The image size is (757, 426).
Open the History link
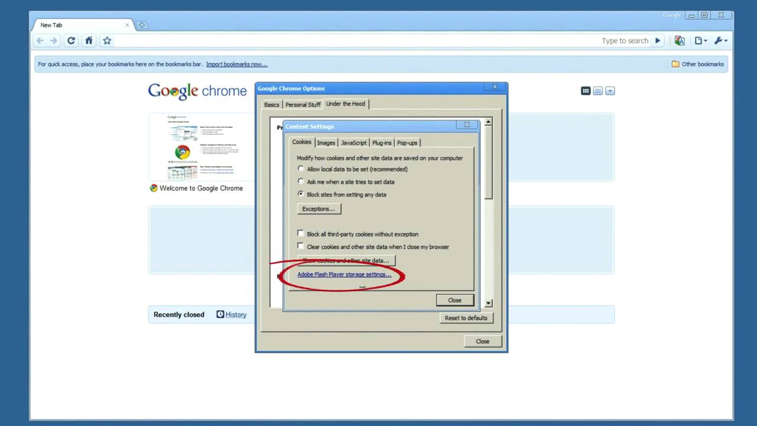[x=236, y=315]
